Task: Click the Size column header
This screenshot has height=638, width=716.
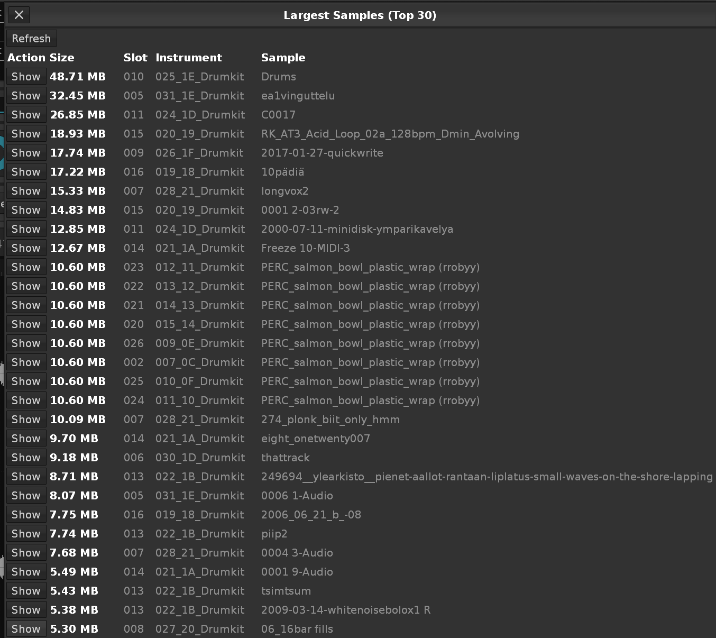Action: coord(62,58)
